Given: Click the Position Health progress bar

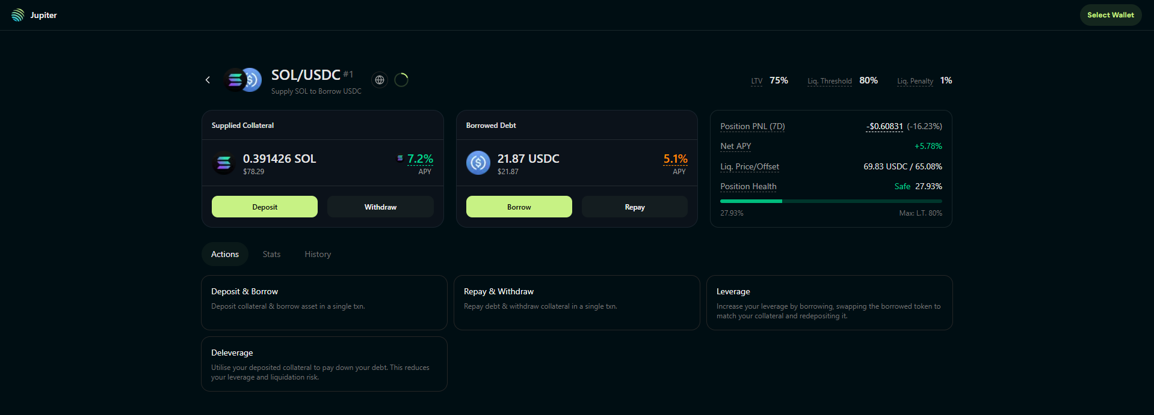Looking at the screenshot, I should pos(831,201).
